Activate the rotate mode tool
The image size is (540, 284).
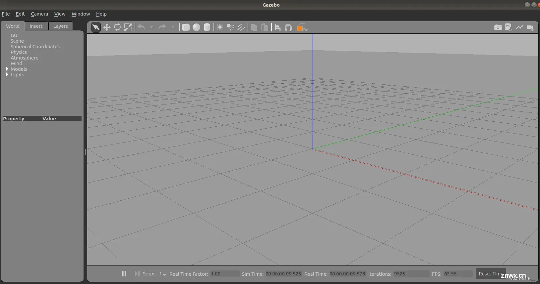[x=117, y=27]
